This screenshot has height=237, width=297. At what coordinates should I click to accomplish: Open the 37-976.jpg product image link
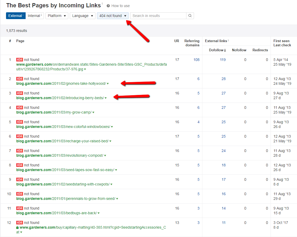(92, 67)
